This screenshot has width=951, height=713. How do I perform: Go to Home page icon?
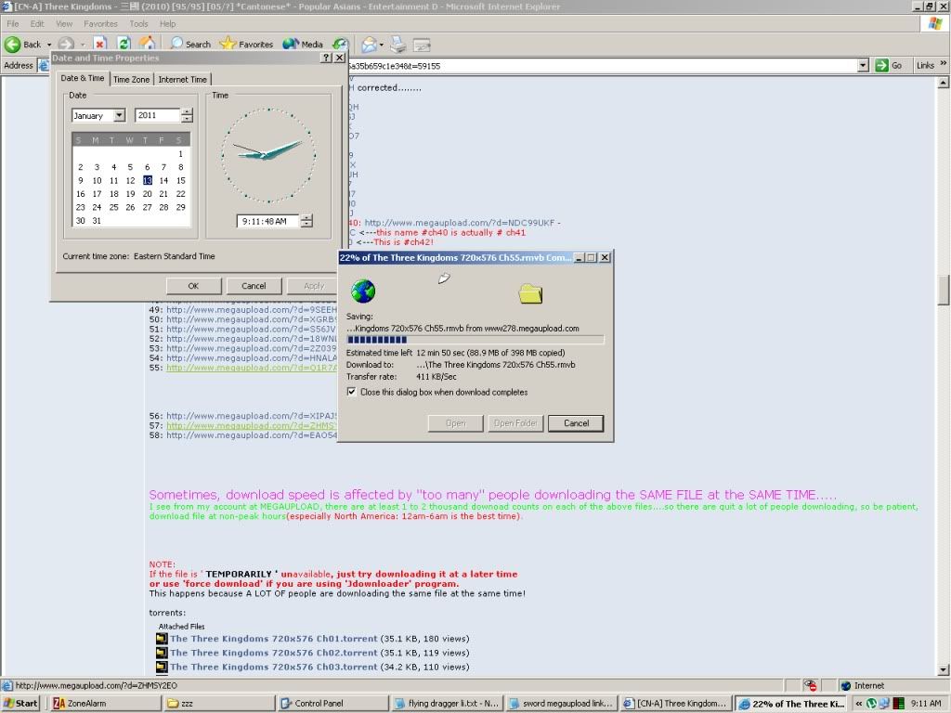pyautogui.click(x=147, y=44)
